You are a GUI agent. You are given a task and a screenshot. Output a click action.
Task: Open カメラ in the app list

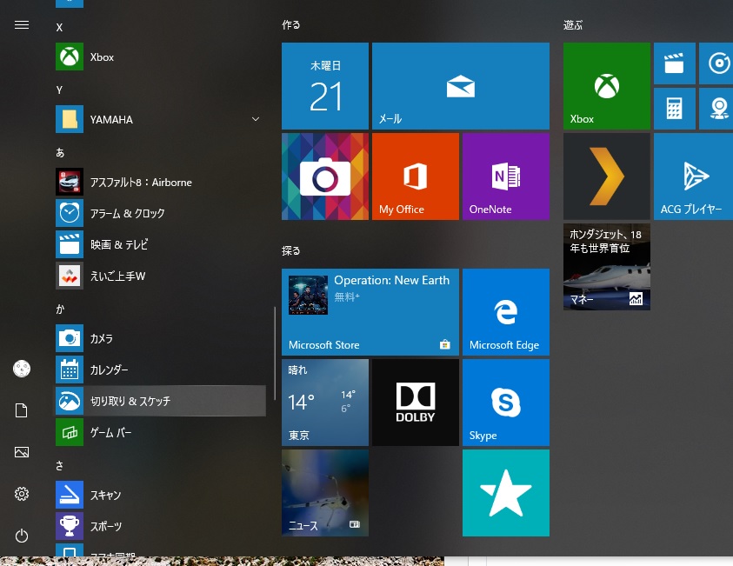(160, 338)
